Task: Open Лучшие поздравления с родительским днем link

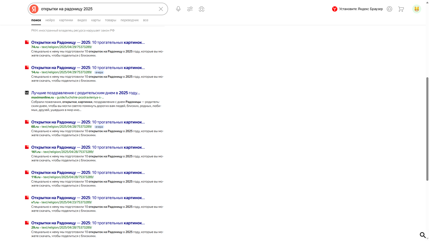Action: click(x=85, y=93)
